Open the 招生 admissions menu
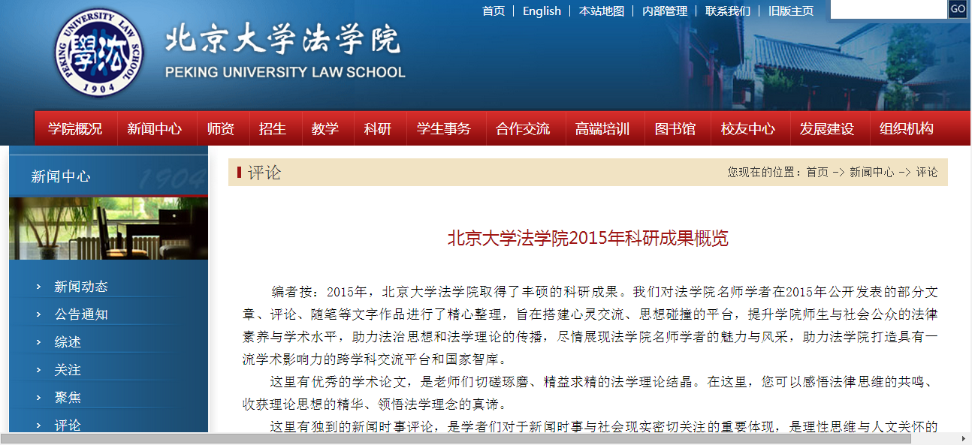Image resolution: width=972 pixels, height=445 pixels. pos(273,128)
